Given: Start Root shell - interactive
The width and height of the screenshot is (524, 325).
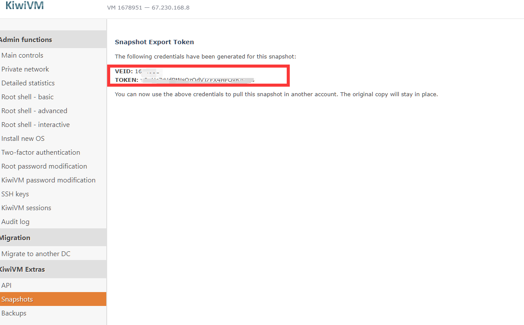Looking at the screenshot, I should point(36,125).
